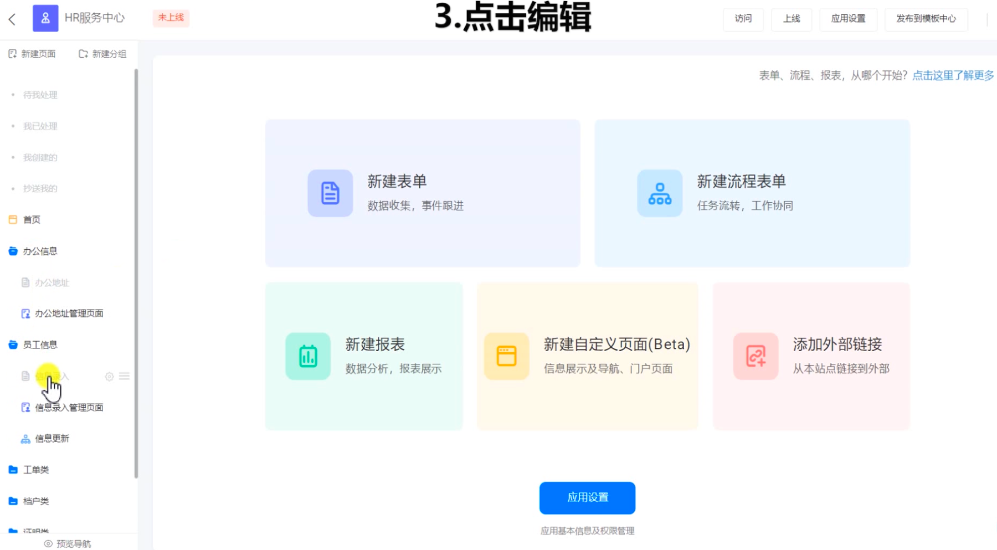Click 新建分组 text in sidebar
The width and height of the screenshot is (997, 550).
[109, 54]
